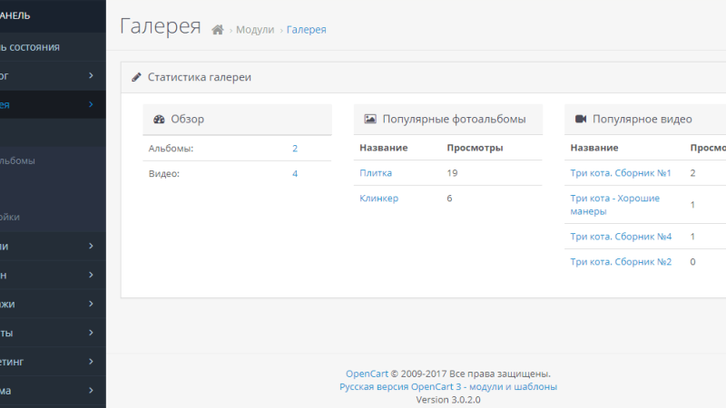Click the Название header in photo albums table
Screen dimensions: 726x408
click(383, 148)
